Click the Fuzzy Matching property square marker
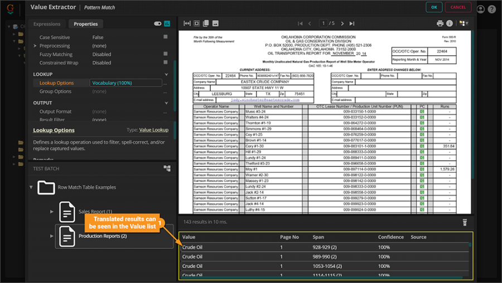Image resolution: width=502 pixels, height=283 pixels. pyautogui.click(x=166, y=54)
